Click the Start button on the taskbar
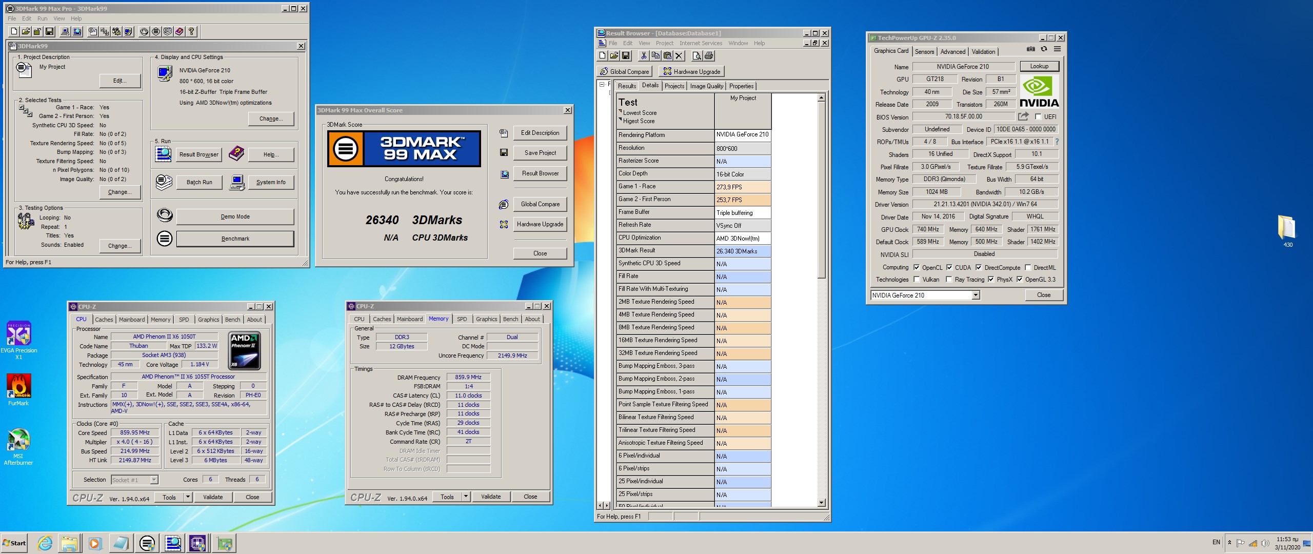The width and height of the screenshot is (1313, 554). click(14, 543)
